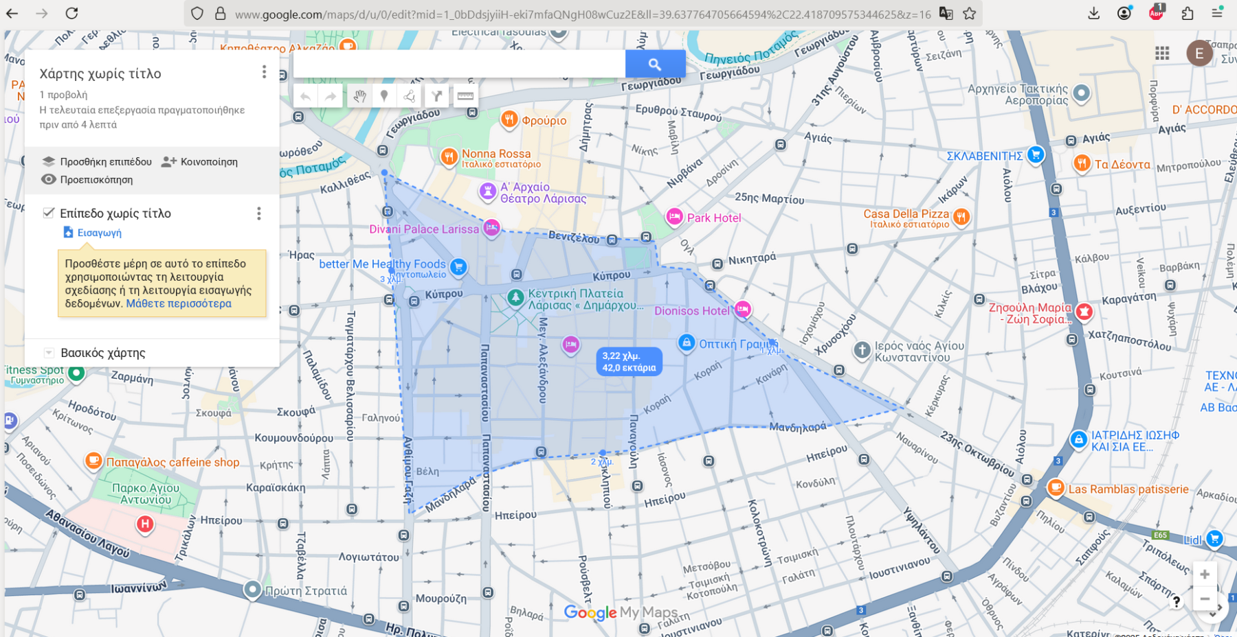Viewport: 1237px width, 637px height.
Task: Open map options three-dot menu
Action: click(x=264, y=72)
